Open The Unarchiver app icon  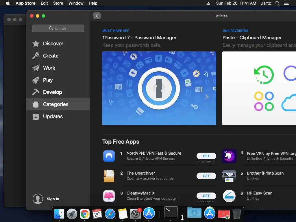click(109, 176)
